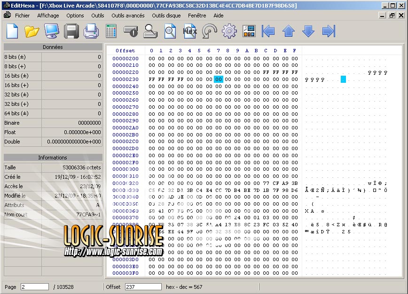
Task: Click the Données panel header
Action: (x=53, y=47)
